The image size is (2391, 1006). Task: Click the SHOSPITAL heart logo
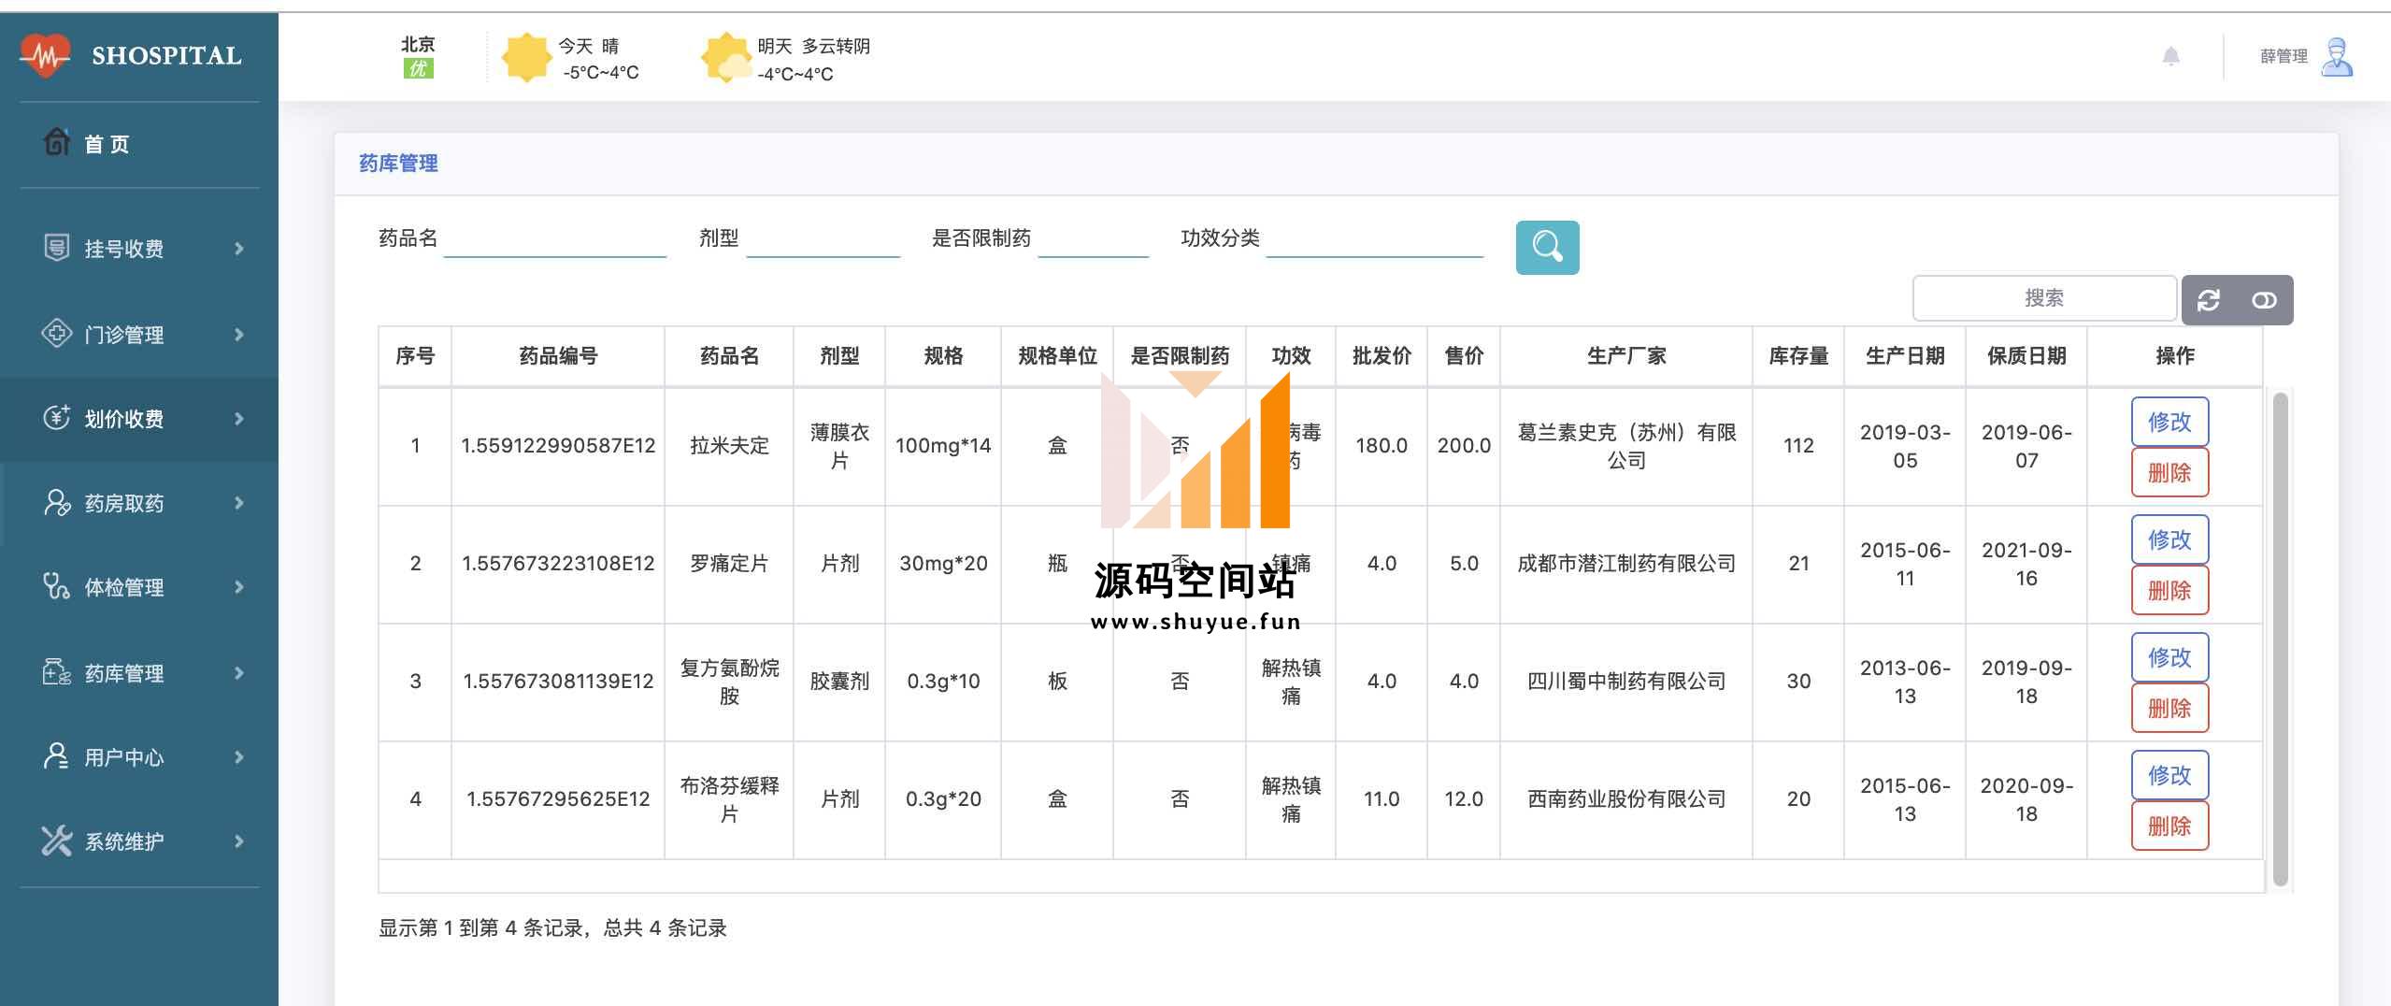point(44,55)
